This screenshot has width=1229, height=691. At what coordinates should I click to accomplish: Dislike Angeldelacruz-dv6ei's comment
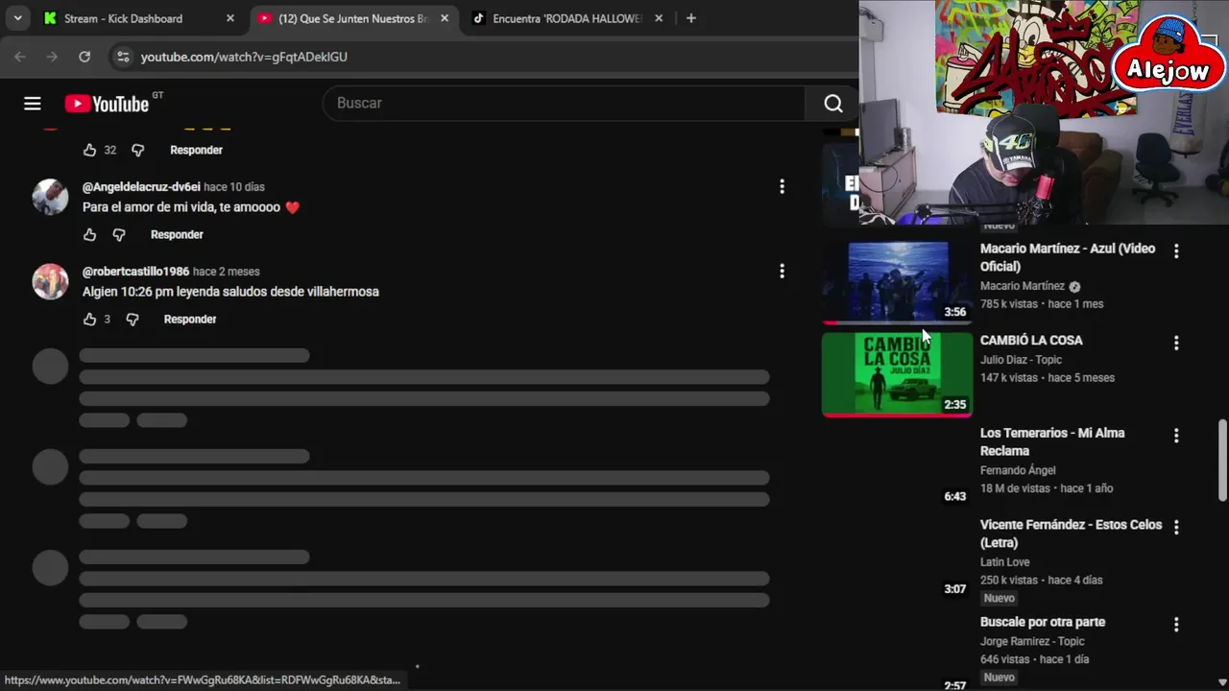[x=118, y=234]
